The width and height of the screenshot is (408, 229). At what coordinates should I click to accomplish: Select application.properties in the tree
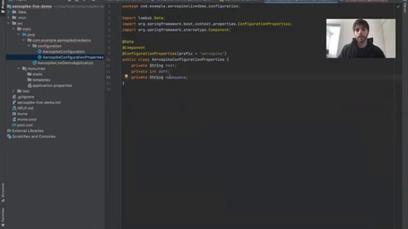[52, 86]
